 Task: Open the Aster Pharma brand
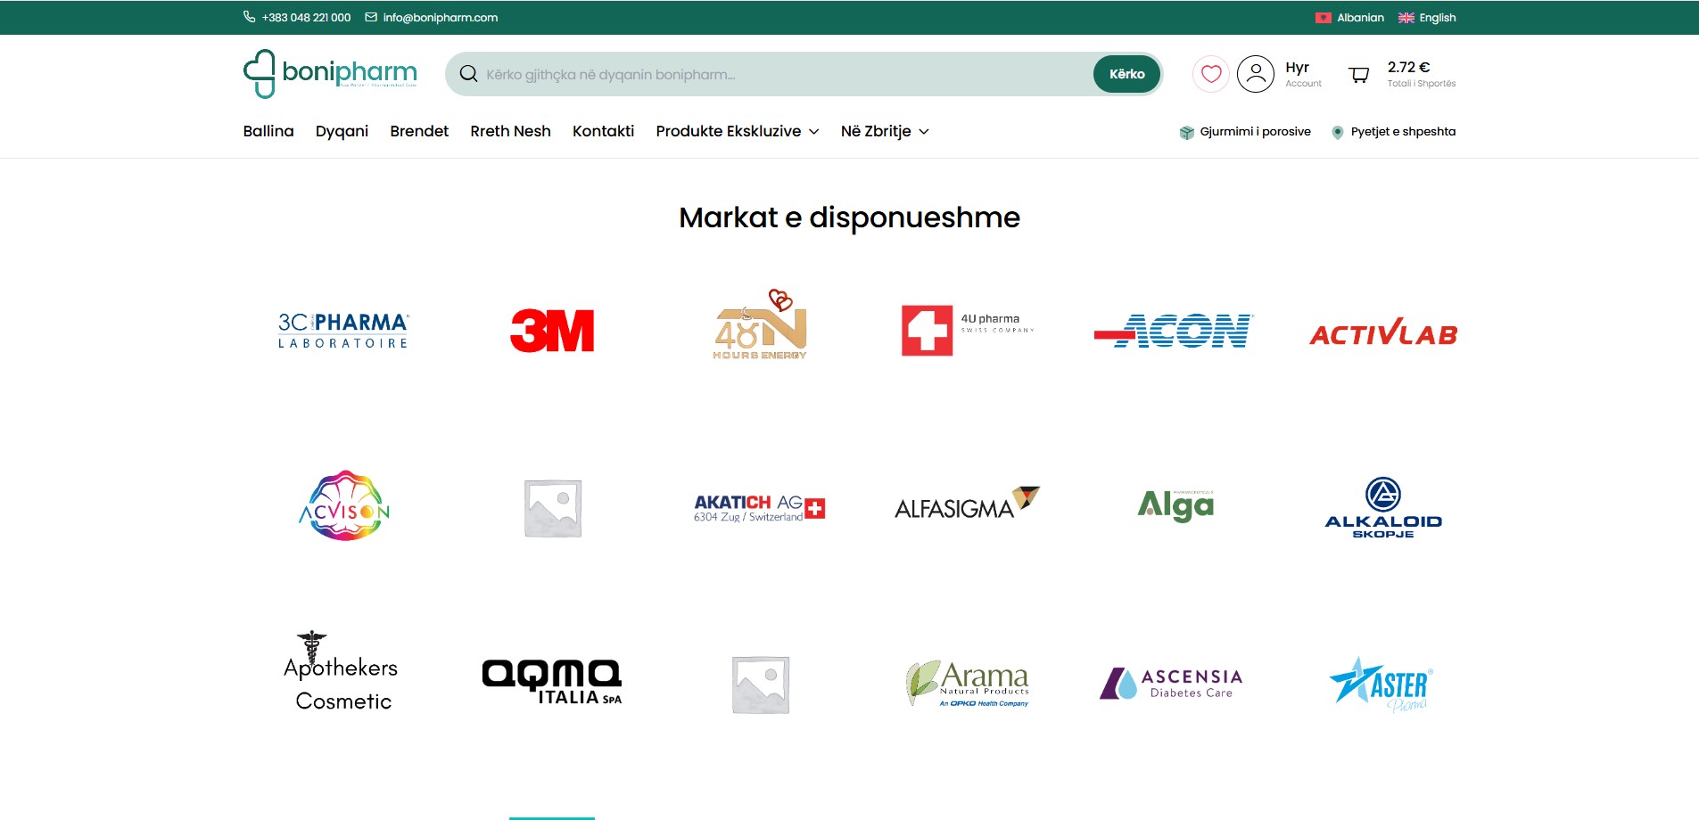[x=1381, y=685]
